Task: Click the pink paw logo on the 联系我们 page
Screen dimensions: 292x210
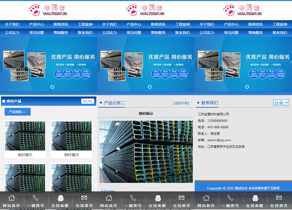Action: click(229, 10)
